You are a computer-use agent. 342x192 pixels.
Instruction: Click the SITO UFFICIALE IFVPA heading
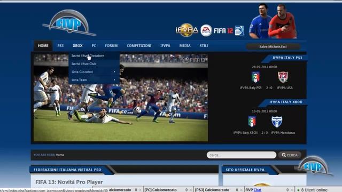point(245,170)
